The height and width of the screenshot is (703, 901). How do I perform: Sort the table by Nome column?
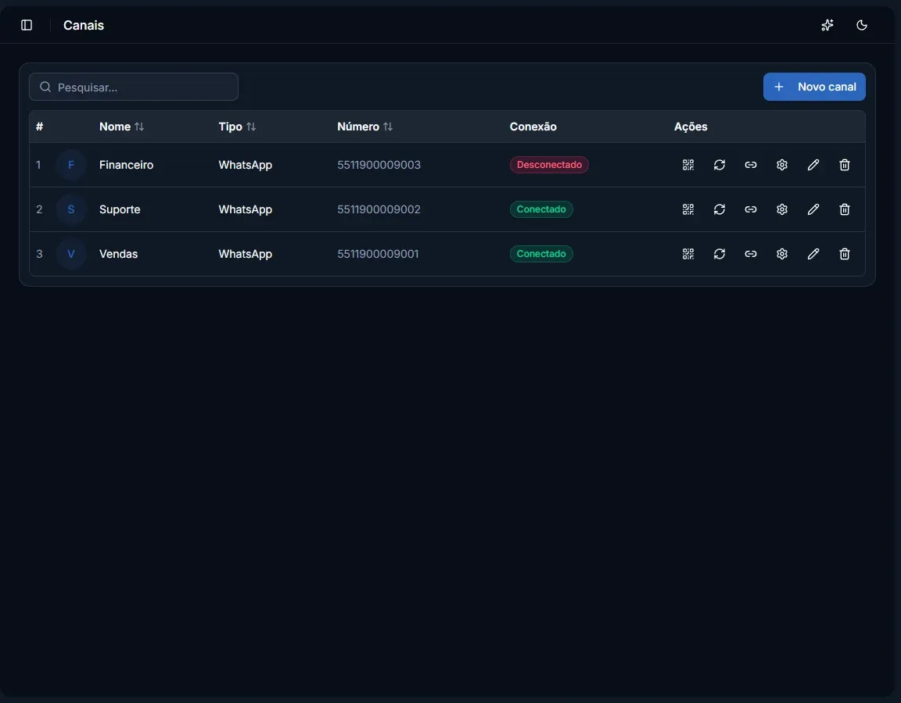(x=121, y=127)
